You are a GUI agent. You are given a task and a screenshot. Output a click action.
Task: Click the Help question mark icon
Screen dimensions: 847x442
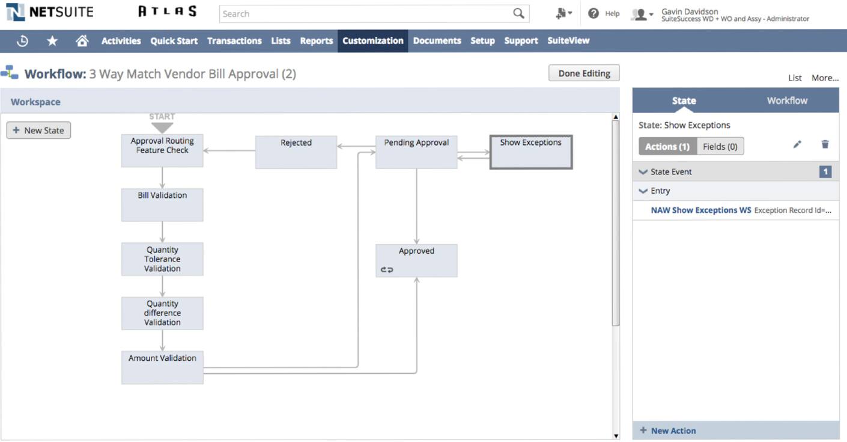594,13
